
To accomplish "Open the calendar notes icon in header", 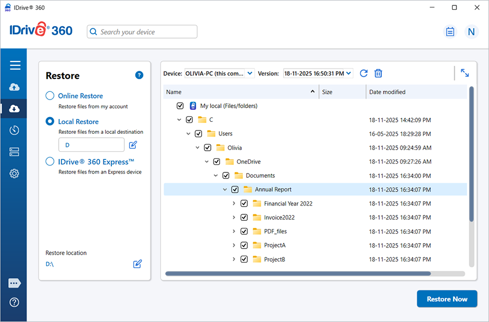I will 450,32.
